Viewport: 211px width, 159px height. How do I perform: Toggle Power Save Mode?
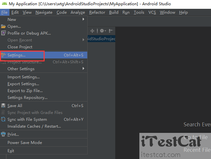(44, 143)
